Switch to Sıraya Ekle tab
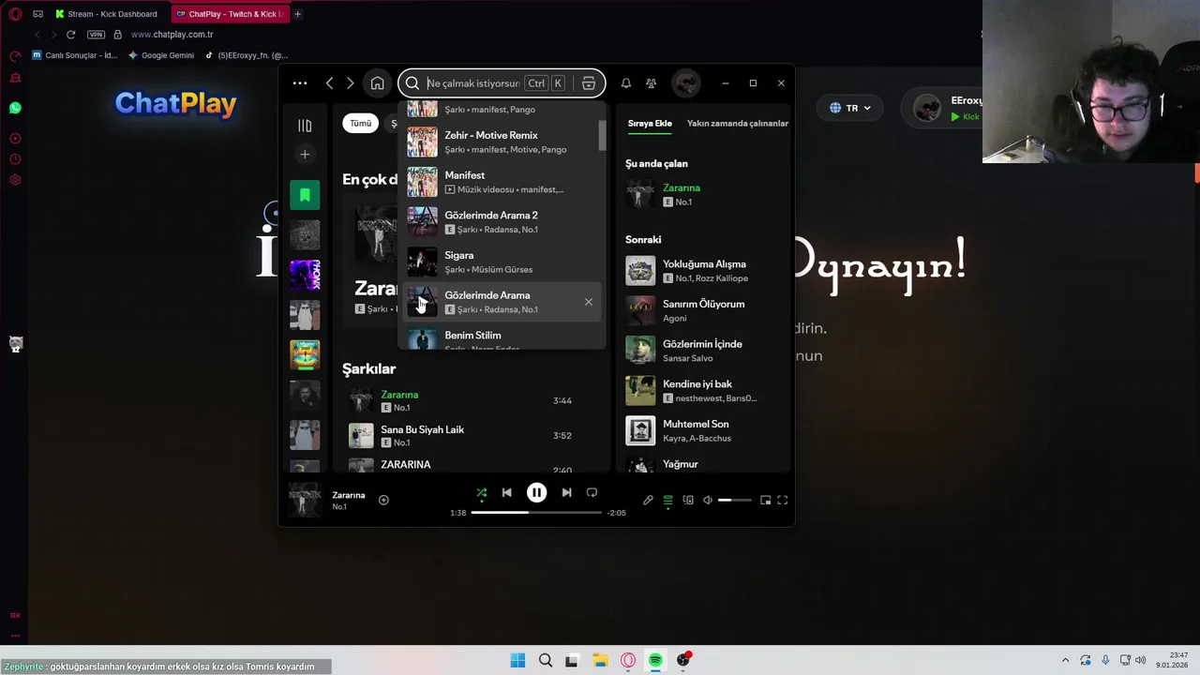 [650, 123]
